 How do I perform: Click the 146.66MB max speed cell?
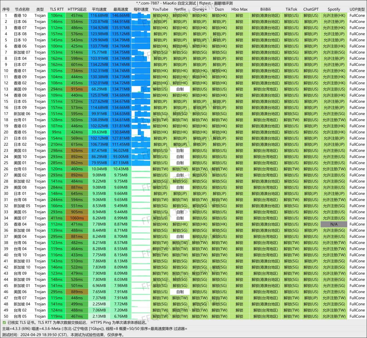point(121,15)
